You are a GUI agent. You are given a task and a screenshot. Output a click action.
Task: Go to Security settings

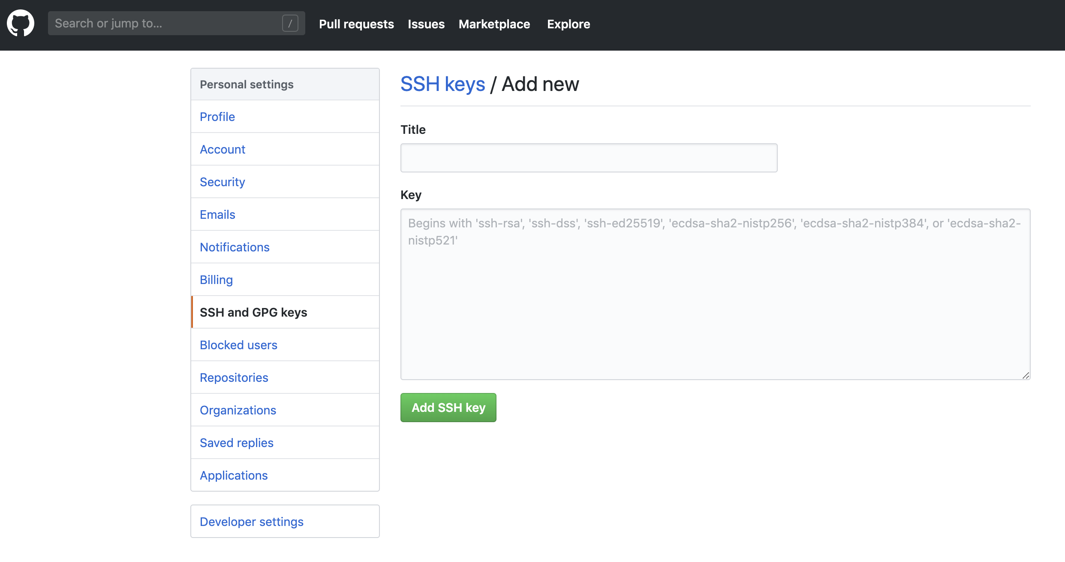coord(222,182)
